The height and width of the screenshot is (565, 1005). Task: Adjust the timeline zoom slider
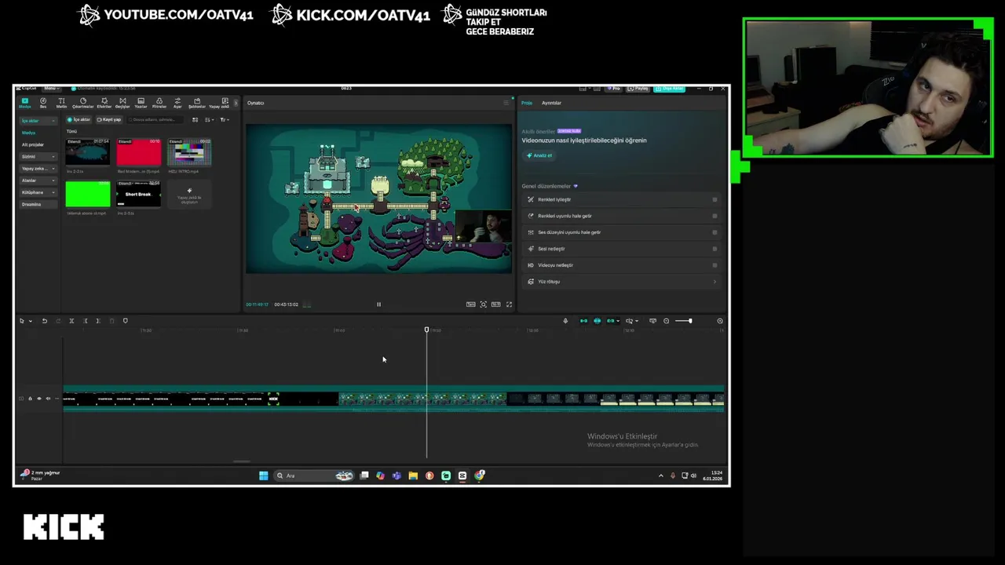pos(690,321)
